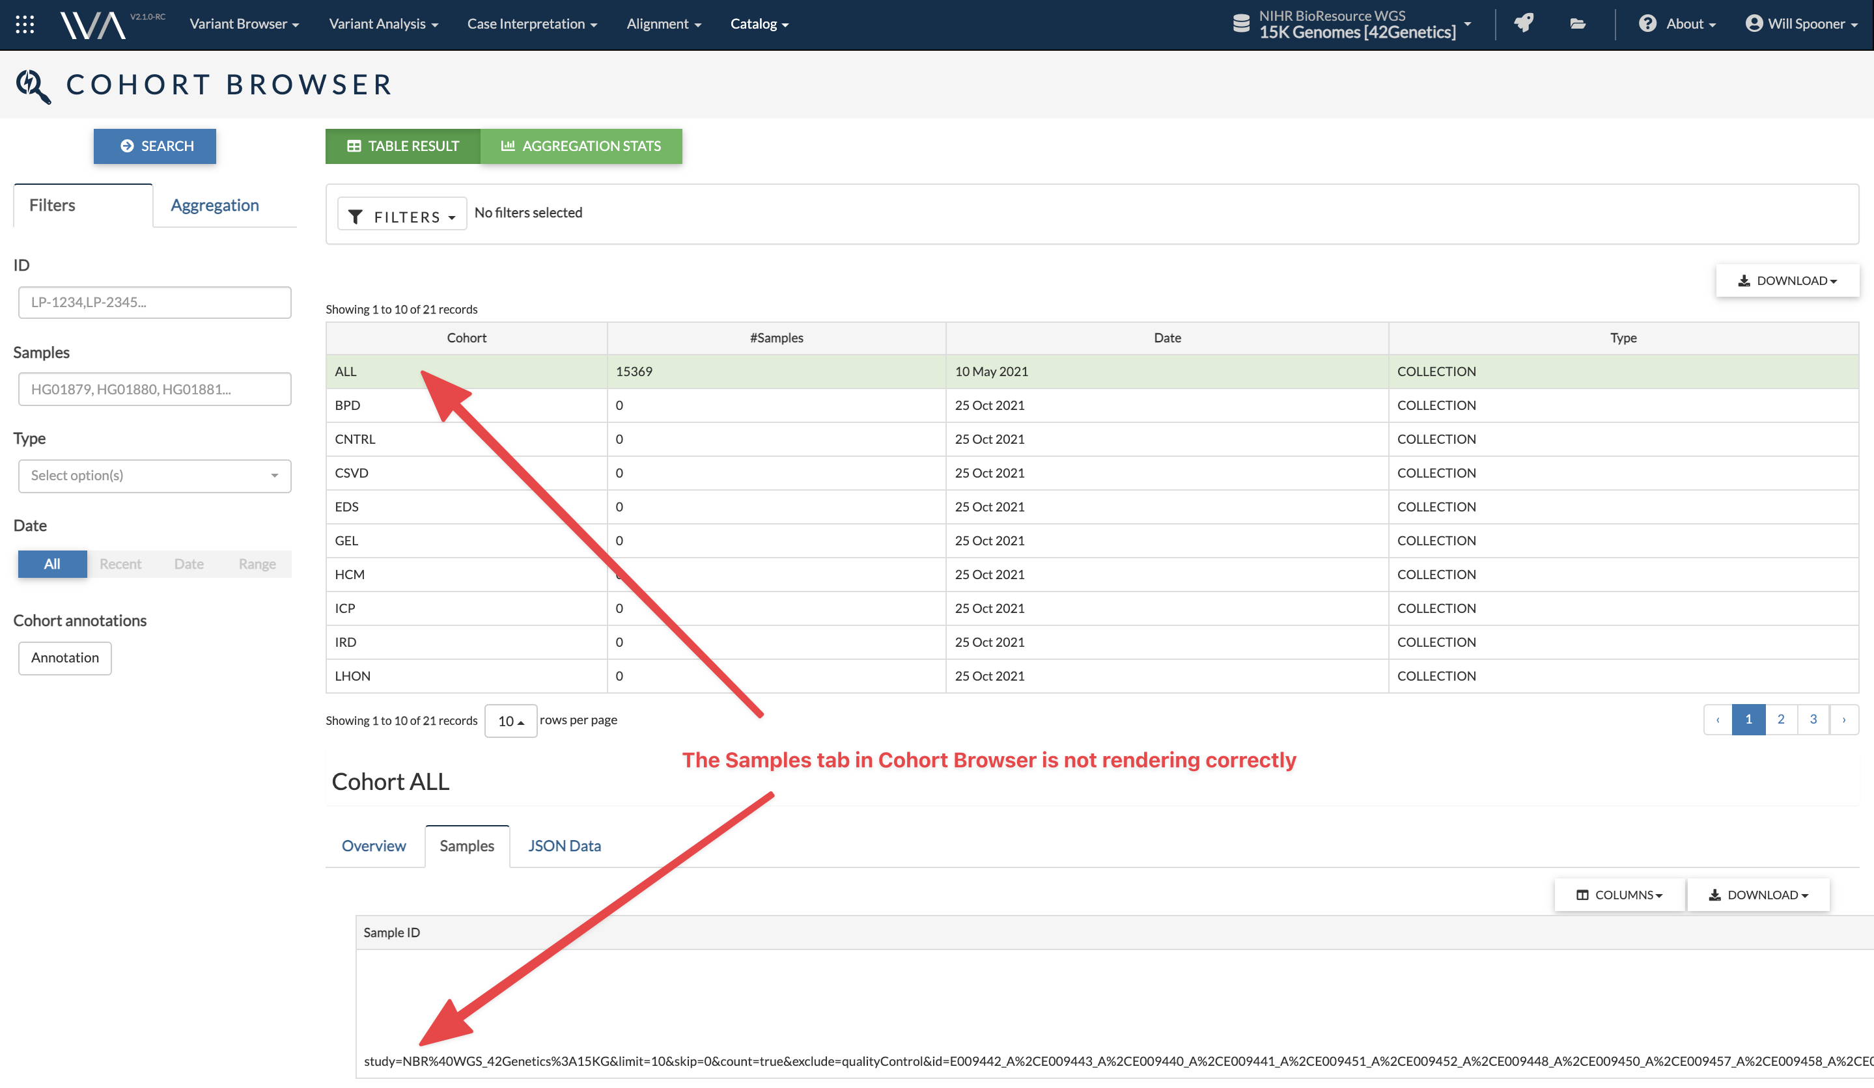Open the apps grid icon in top navigation
Image resolution: width=1874 pixels, height=1088 pixels.
pyautogui.click(x=24, y=24)
